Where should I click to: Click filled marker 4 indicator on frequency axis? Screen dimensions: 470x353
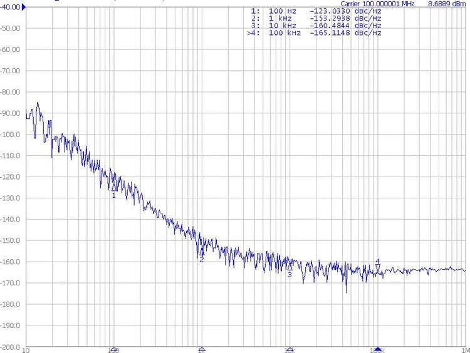click(378, 349)
